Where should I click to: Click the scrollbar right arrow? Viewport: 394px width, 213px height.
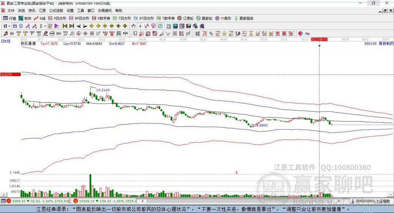pyautogui.click(x=339, y=201)
